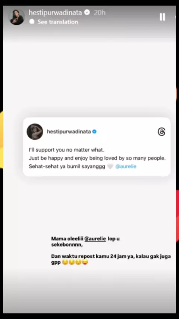Click the avatar inside the Threads card

click(35, 131)
